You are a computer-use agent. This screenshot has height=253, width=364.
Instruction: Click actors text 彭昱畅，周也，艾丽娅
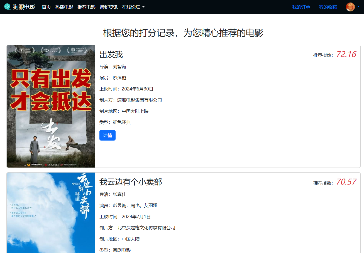pos(135,205)
